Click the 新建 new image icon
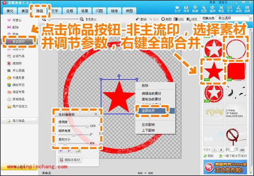Image resolution: width=254 pixels, height=176 pixels. (x=195, y=9)
